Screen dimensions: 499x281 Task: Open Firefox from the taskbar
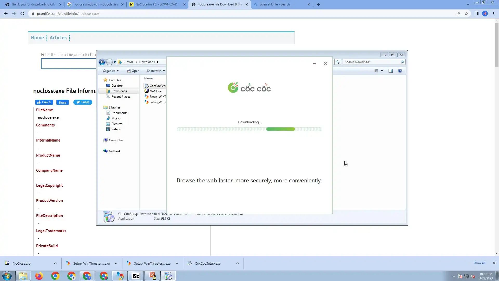click(x=39, y=276)
